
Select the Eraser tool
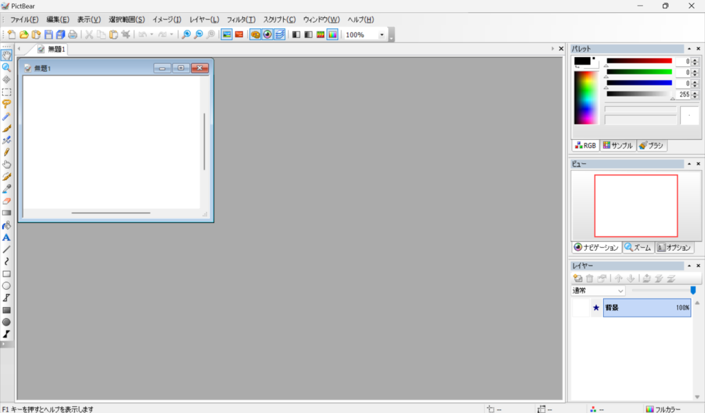[6, 201]
